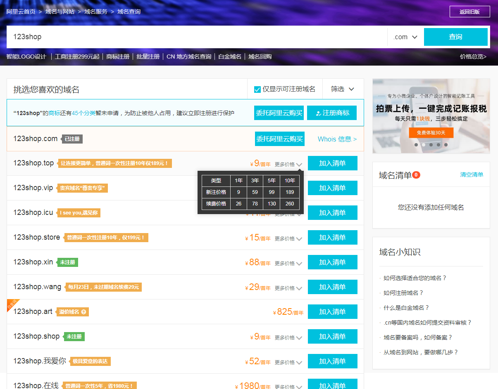498x389 pixels.
Task: Click 返回旧版 button
Action: click(x=469, y=12)
